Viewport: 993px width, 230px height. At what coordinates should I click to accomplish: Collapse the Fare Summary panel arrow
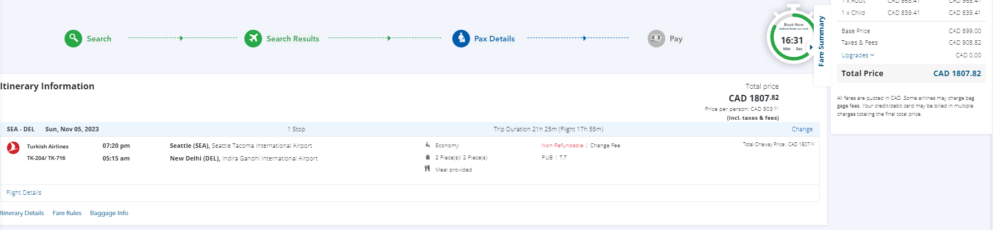point(811,47)
